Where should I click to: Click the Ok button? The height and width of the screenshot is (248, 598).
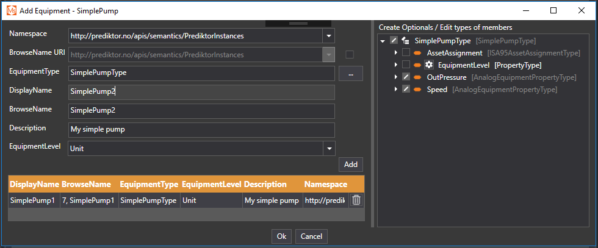281,236
